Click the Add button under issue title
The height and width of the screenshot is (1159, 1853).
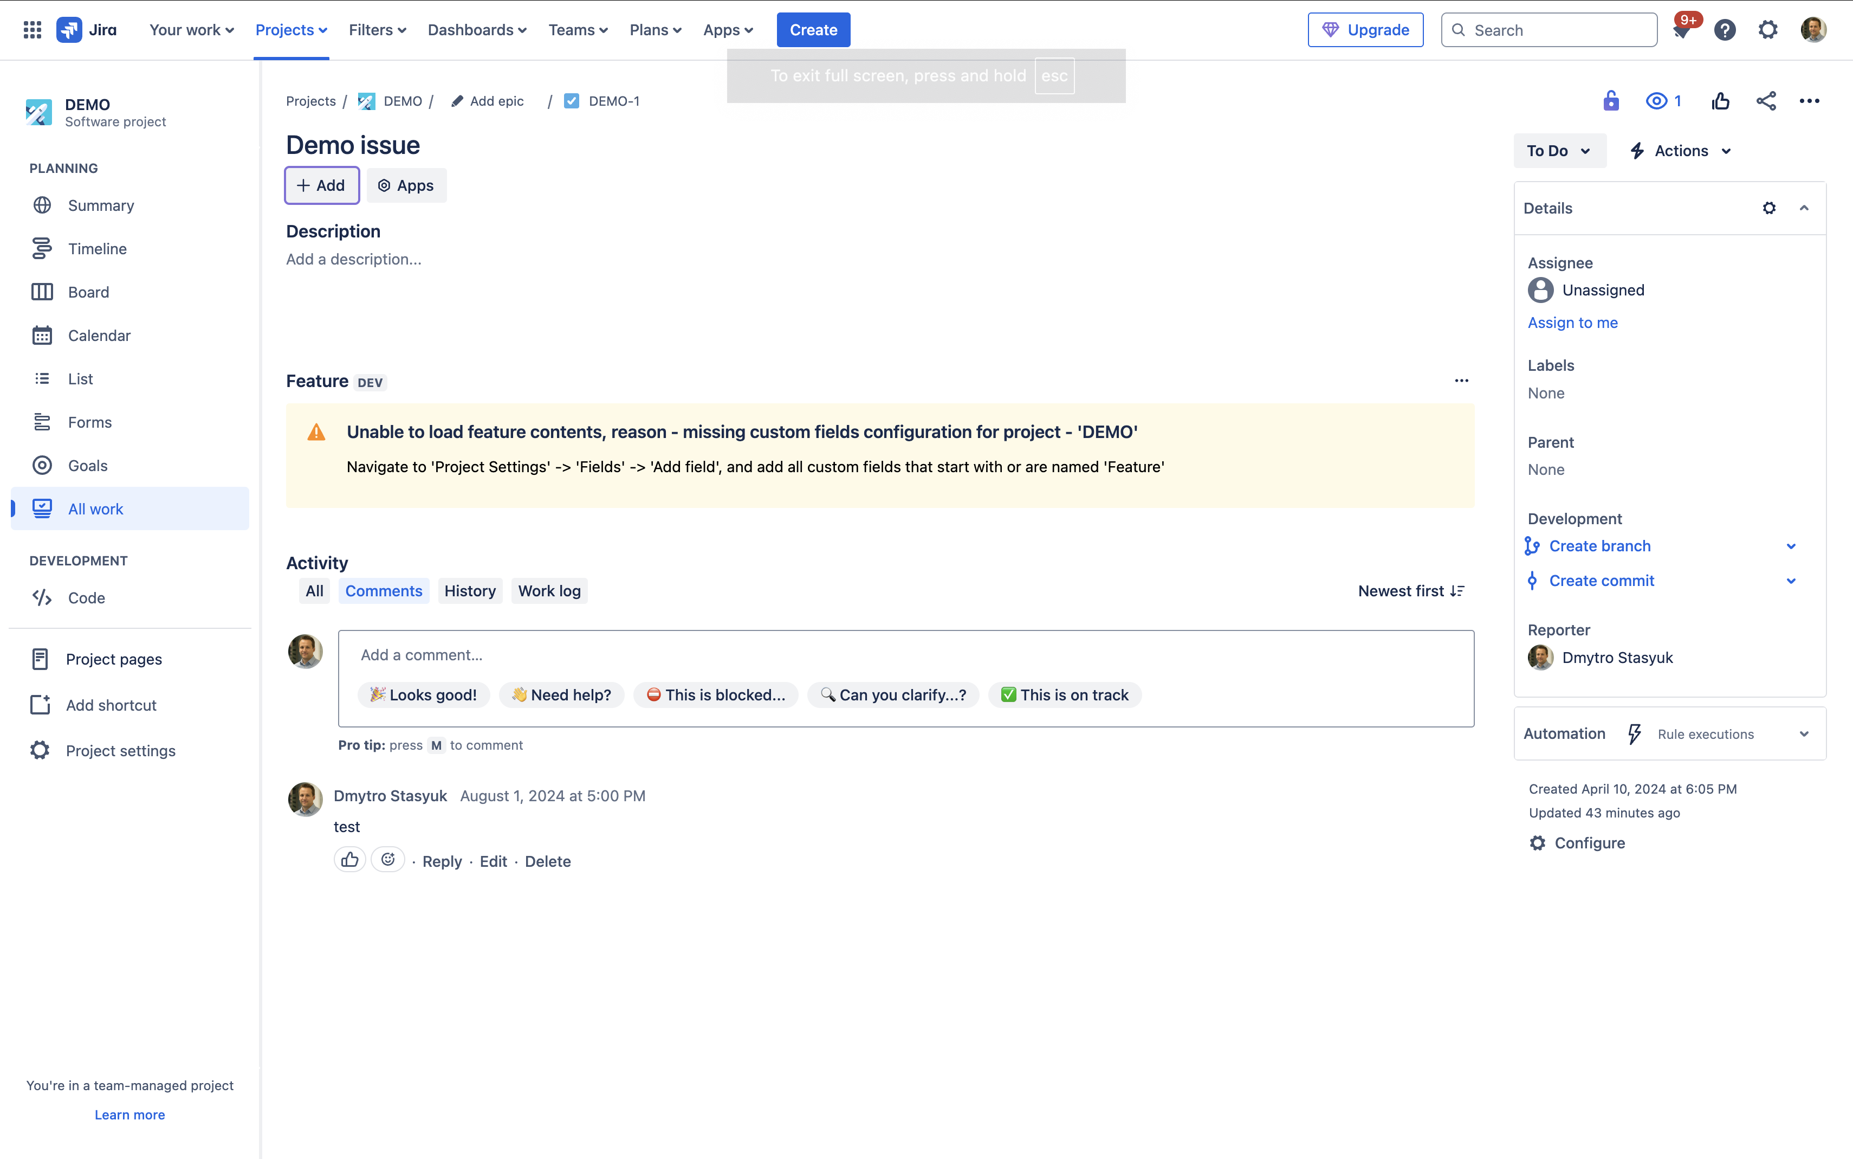pos(322,185)
